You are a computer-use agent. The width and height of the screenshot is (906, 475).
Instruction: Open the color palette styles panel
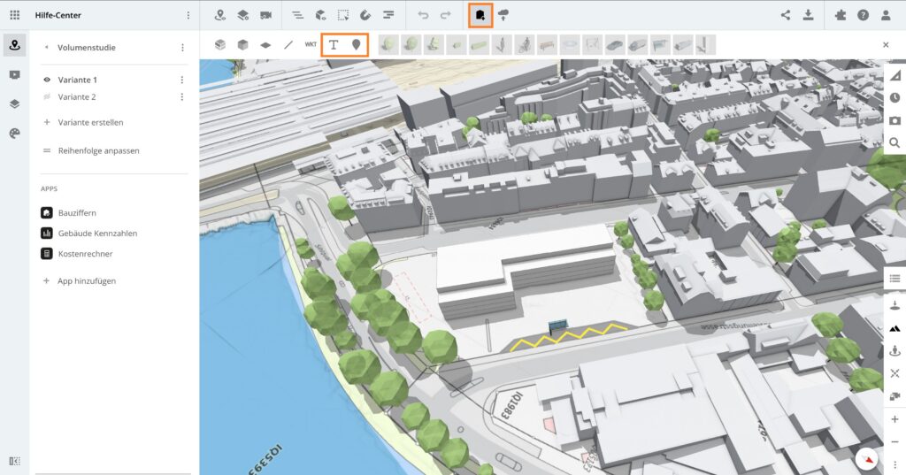point(14,133)
